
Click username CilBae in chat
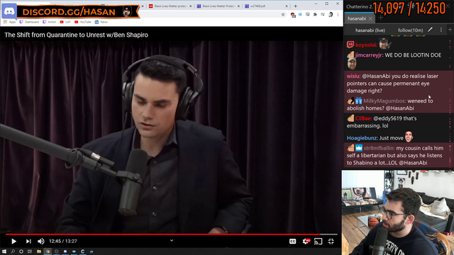coord(363,118)
